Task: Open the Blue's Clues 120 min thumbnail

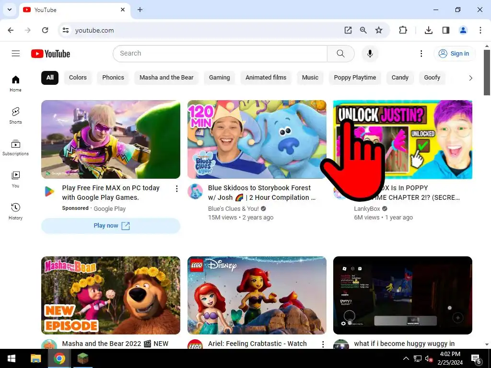Action: (x=257, y=139)
